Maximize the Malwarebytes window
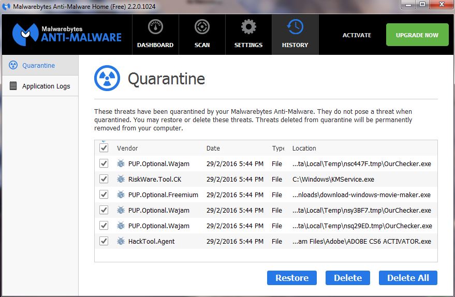 [x=422, y=4]
